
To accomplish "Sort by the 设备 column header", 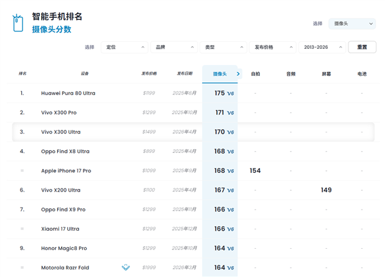I will [x=85, y=73].
